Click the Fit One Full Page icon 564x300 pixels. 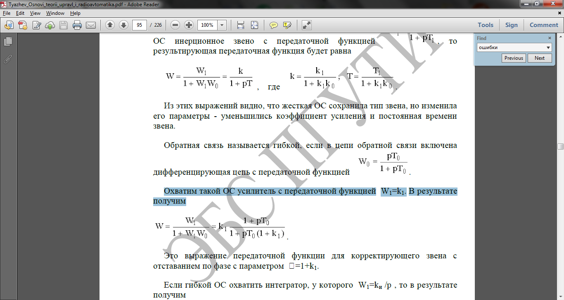tap(254, 25)
